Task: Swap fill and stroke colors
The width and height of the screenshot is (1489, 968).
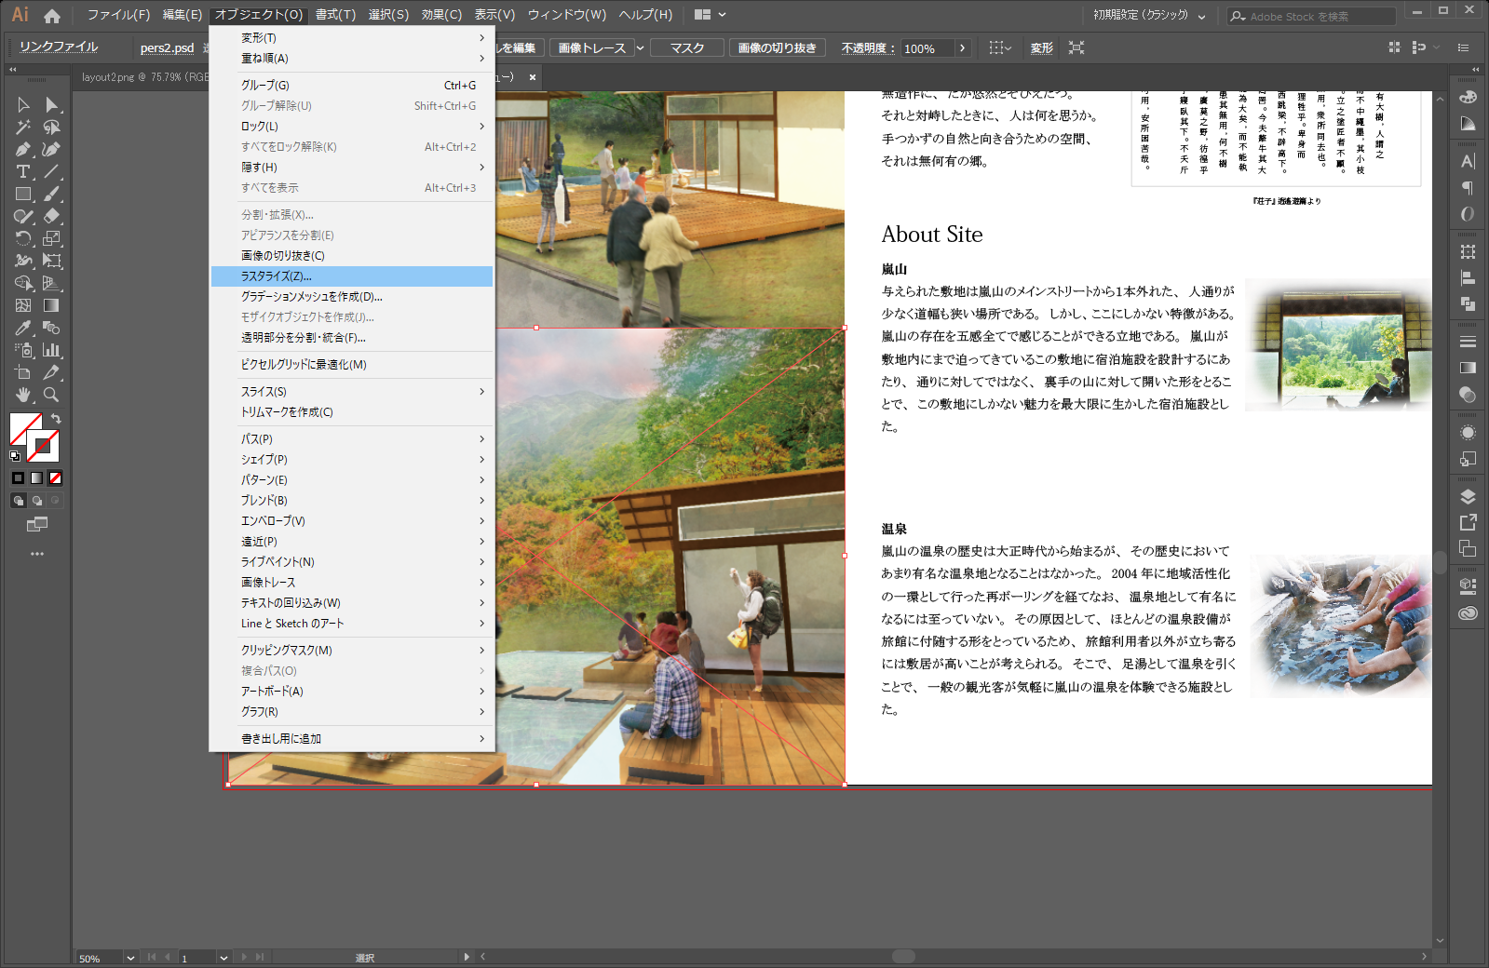Action: (x=56, y=419)
